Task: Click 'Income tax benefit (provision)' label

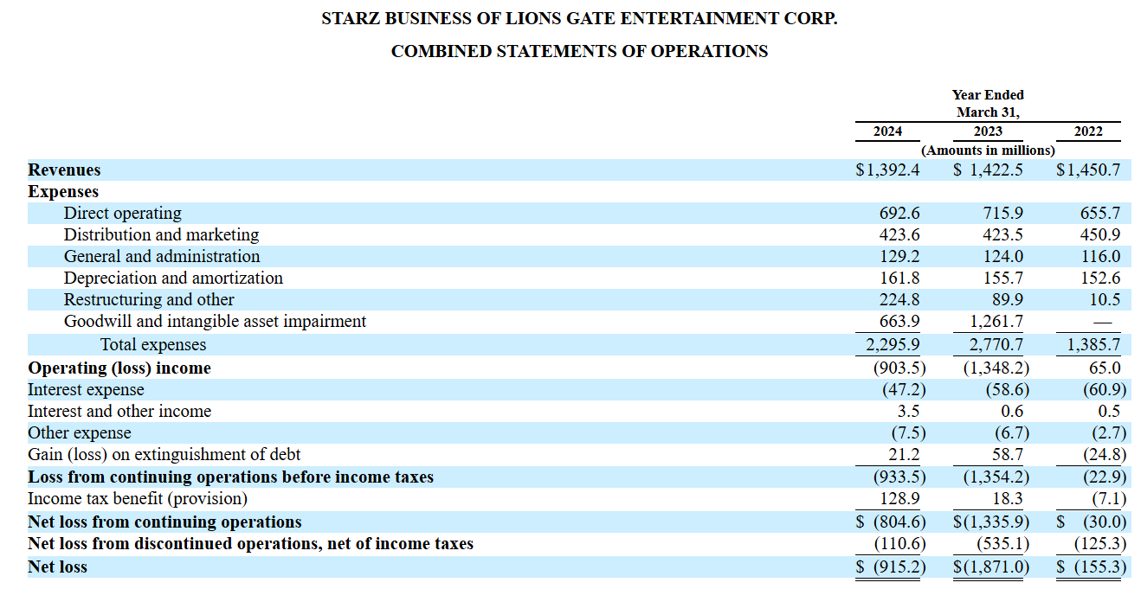Action: 138,499
